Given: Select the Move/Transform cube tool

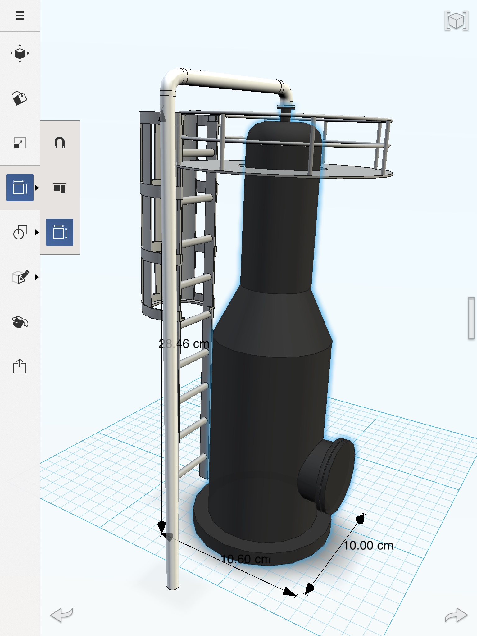Looking at the screenshot, I should 20,53.
